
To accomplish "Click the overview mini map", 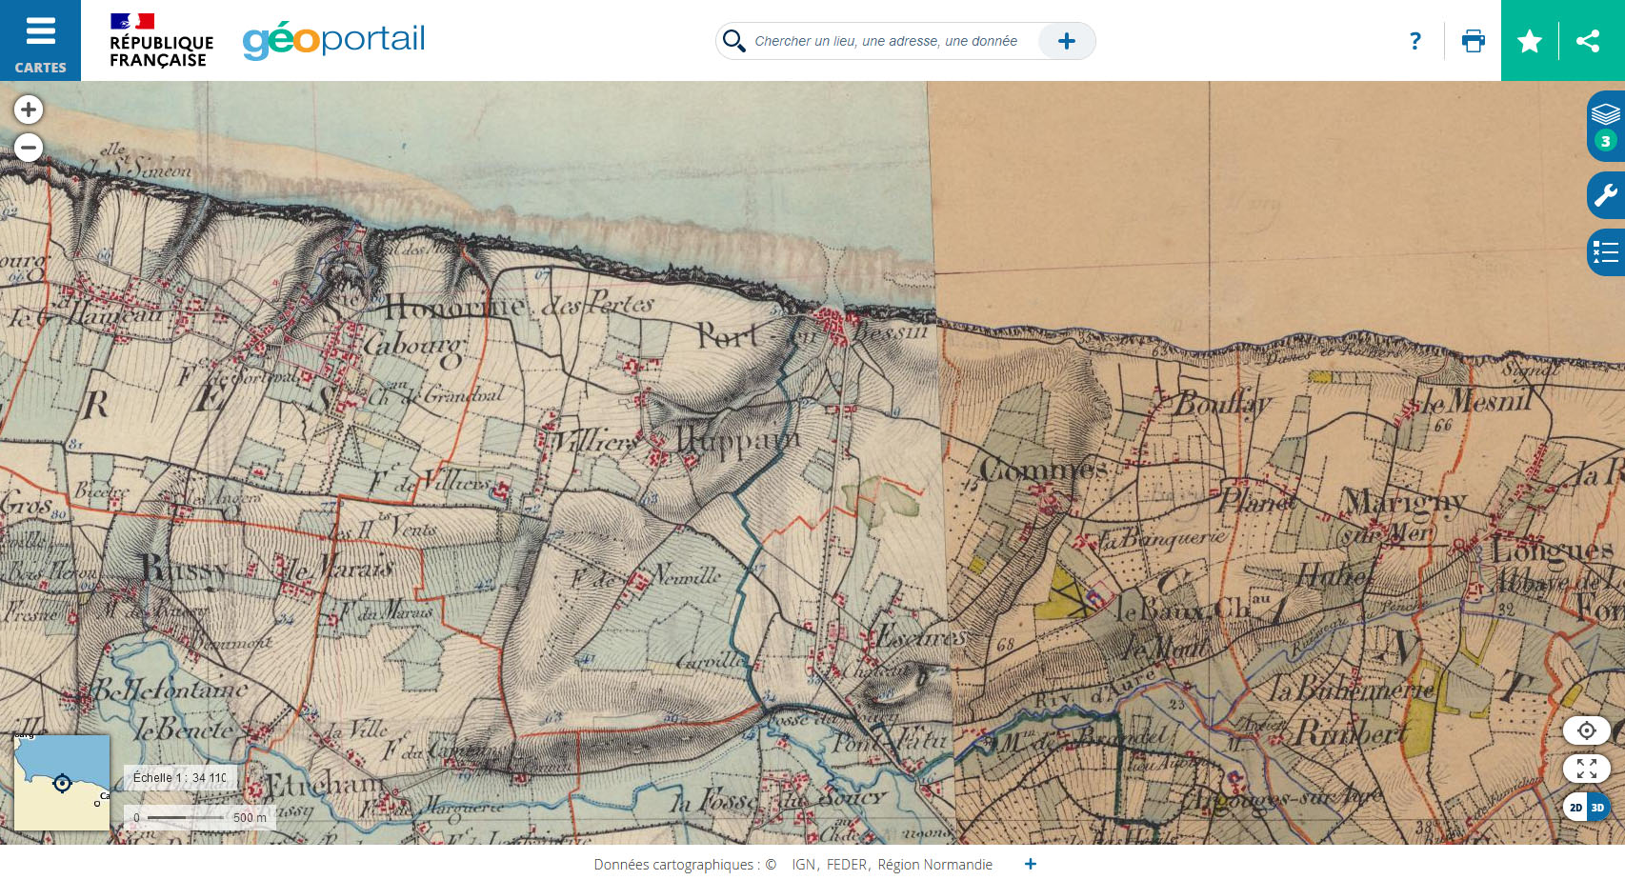I will coord(62,782).
